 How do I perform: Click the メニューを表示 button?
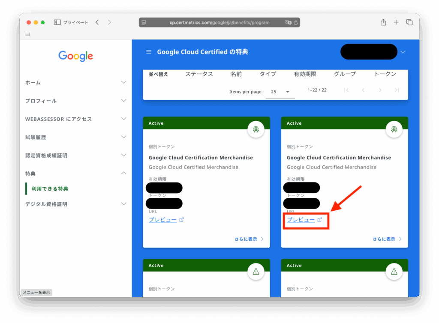point(36,293)
